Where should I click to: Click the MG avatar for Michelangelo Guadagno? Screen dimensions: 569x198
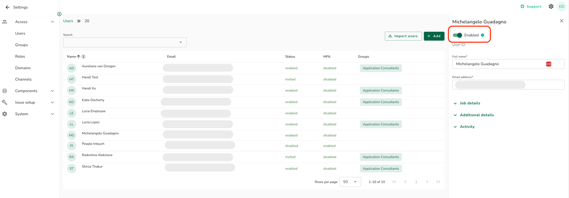pyautogui.click(x=72, y=135)
